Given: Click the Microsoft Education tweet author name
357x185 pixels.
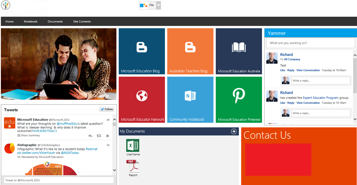Looking at the screenshot, I should [x=33, y=120].
